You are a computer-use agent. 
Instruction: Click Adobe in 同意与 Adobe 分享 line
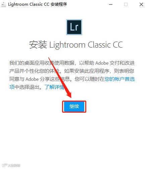(x=32, y=79)
